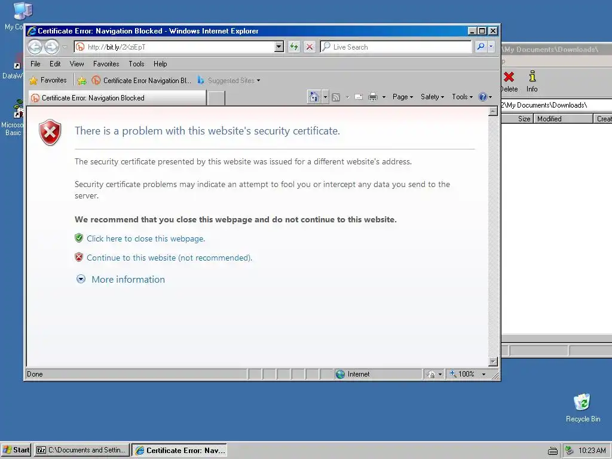The image size is (612, 459).
Task: Click Delete button in Downloads window
Action: [x=509, y=81]
